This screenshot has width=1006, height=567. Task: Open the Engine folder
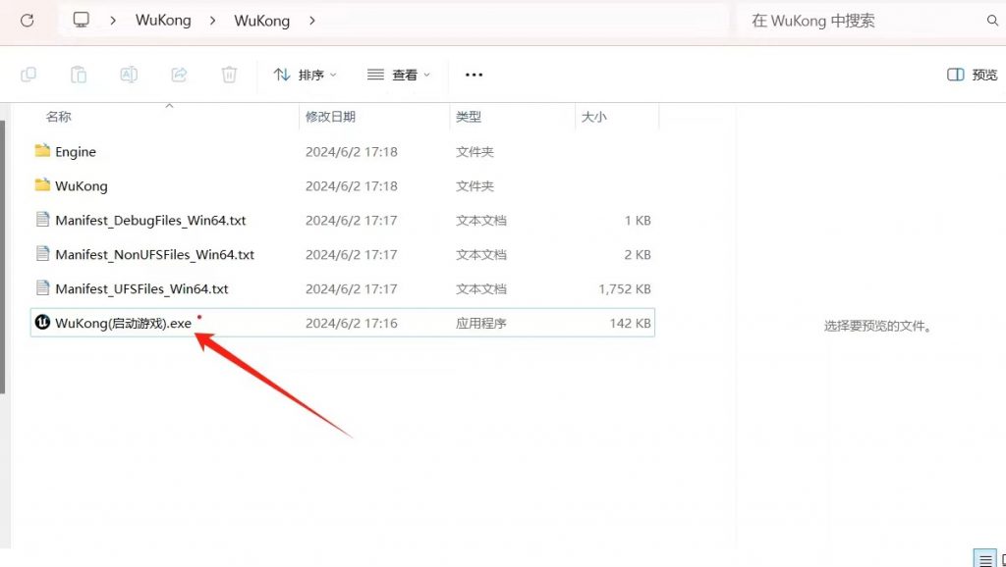tap(77, 152)
